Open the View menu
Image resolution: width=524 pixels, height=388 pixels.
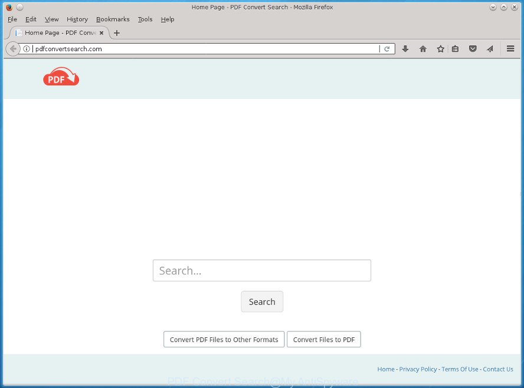pyautogui.click(x=52, y=19)
